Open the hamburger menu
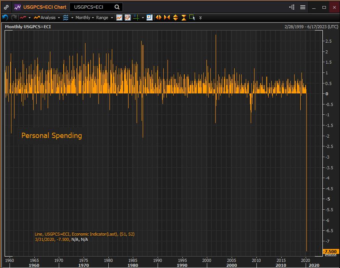340x268 pixels. (x=303, y=7)
